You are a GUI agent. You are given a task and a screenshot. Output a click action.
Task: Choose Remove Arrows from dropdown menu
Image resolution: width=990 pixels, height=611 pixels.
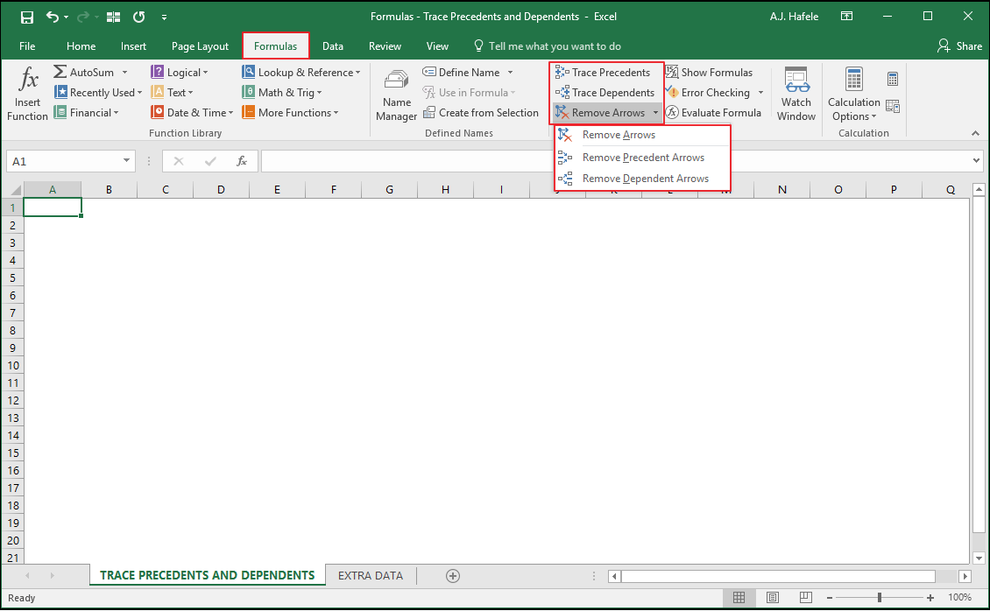642,134
